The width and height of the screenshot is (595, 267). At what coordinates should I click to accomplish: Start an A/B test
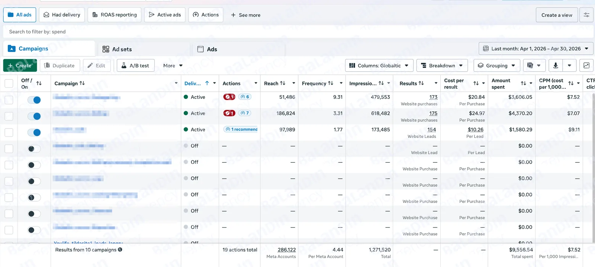pyautogui.click(x=135, y=66)
